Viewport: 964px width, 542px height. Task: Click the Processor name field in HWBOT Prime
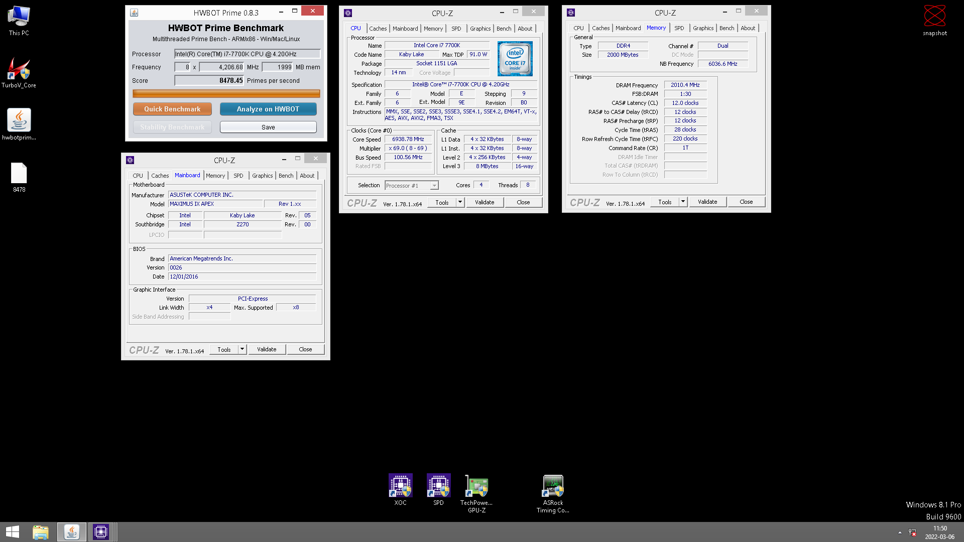tap(247, 54)
